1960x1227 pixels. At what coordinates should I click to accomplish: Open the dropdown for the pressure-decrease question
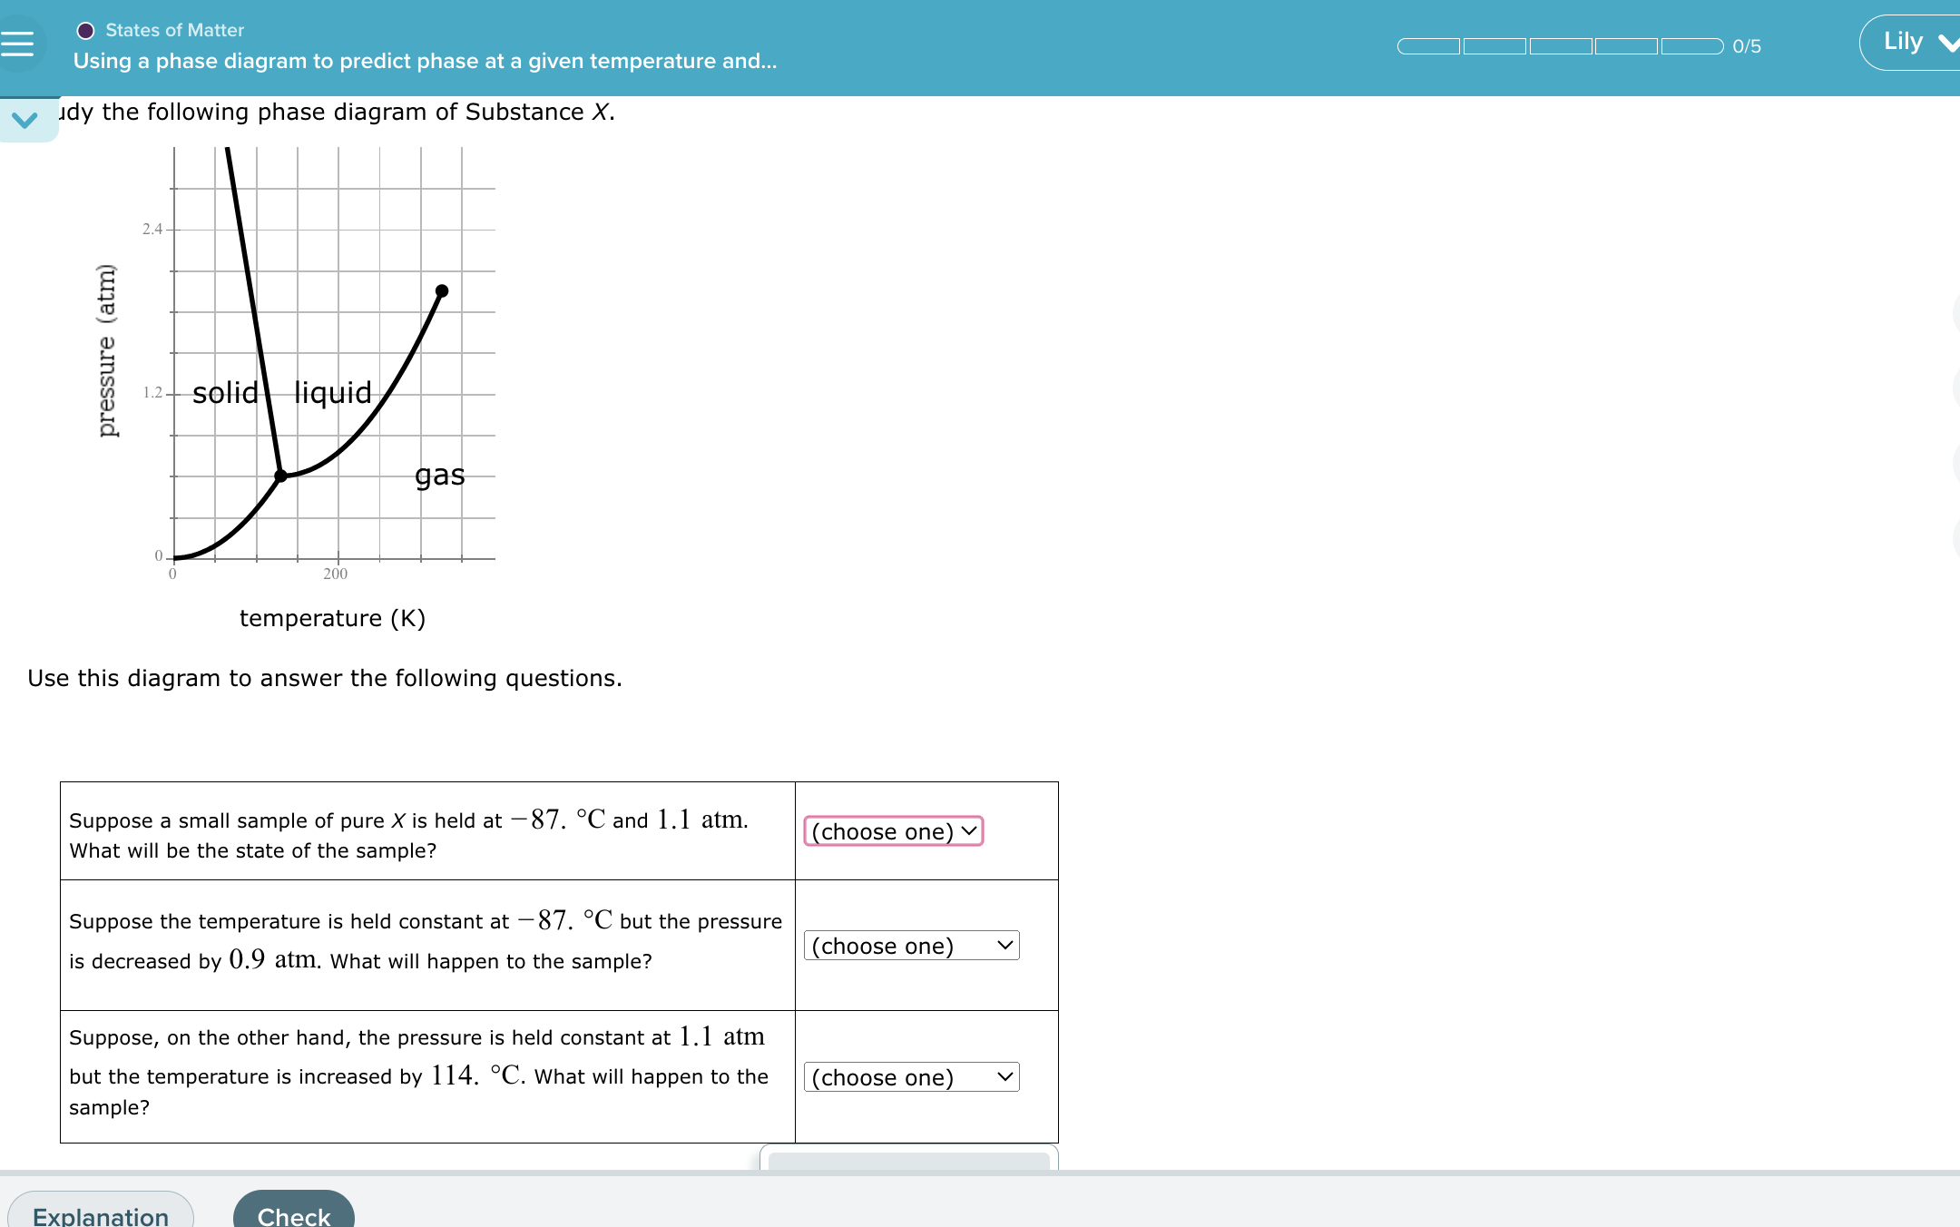(911, 946)
